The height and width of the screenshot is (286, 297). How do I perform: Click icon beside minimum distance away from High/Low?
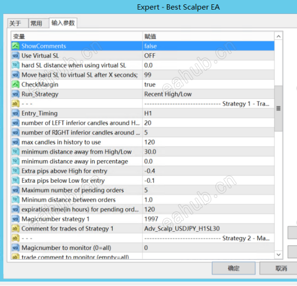click(16, 152)
